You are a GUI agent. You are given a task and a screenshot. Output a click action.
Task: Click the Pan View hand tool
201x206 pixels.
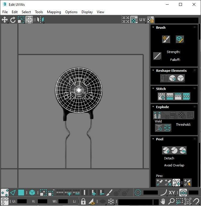pos(163,201)
